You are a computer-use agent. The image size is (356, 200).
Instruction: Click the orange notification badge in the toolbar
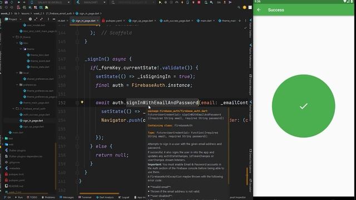click(245, 7)
